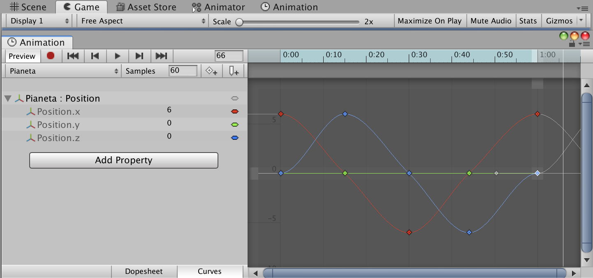This screenshot has width=593, height=278.
Task: Click the current frame field showing 66
Action: 229,56
